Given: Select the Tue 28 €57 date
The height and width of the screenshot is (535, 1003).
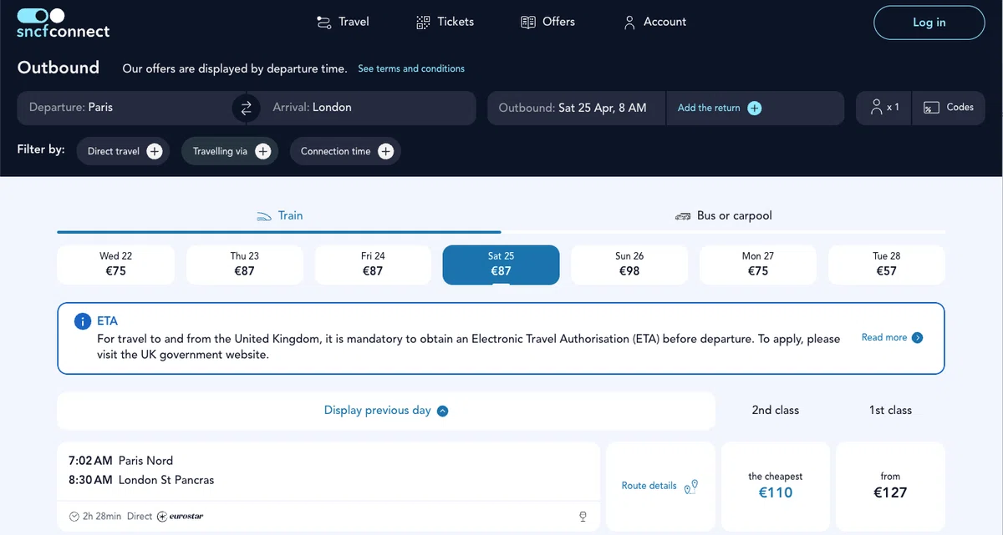Looking at the screenshot, I should click(x=886, y=265).
